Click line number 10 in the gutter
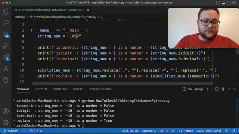Screen dimensions: 239x134 [x=22, y=70]
